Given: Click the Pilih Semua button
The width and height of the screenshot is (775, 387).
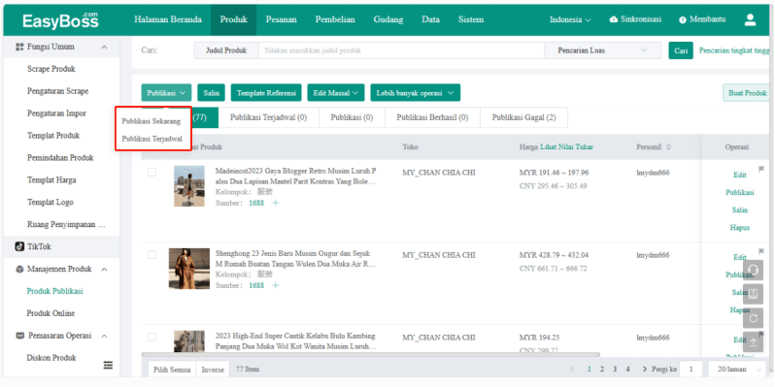Looking at the screenshot, I should (x=172, y=370).
